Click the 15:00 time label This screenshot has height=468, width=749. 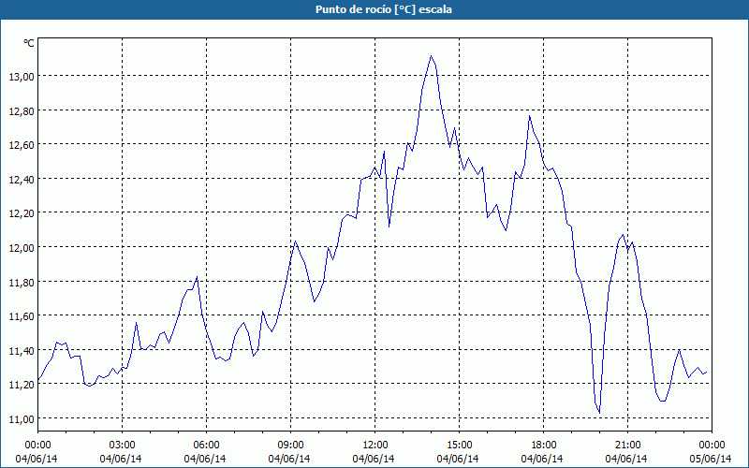pyautogui.click(x=460, y=446)
